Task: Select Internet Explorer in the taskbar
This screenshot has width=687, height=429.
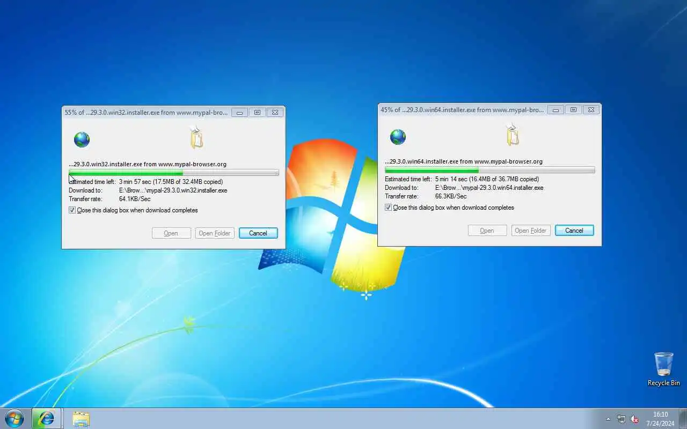Action: [x=47, y=418]
